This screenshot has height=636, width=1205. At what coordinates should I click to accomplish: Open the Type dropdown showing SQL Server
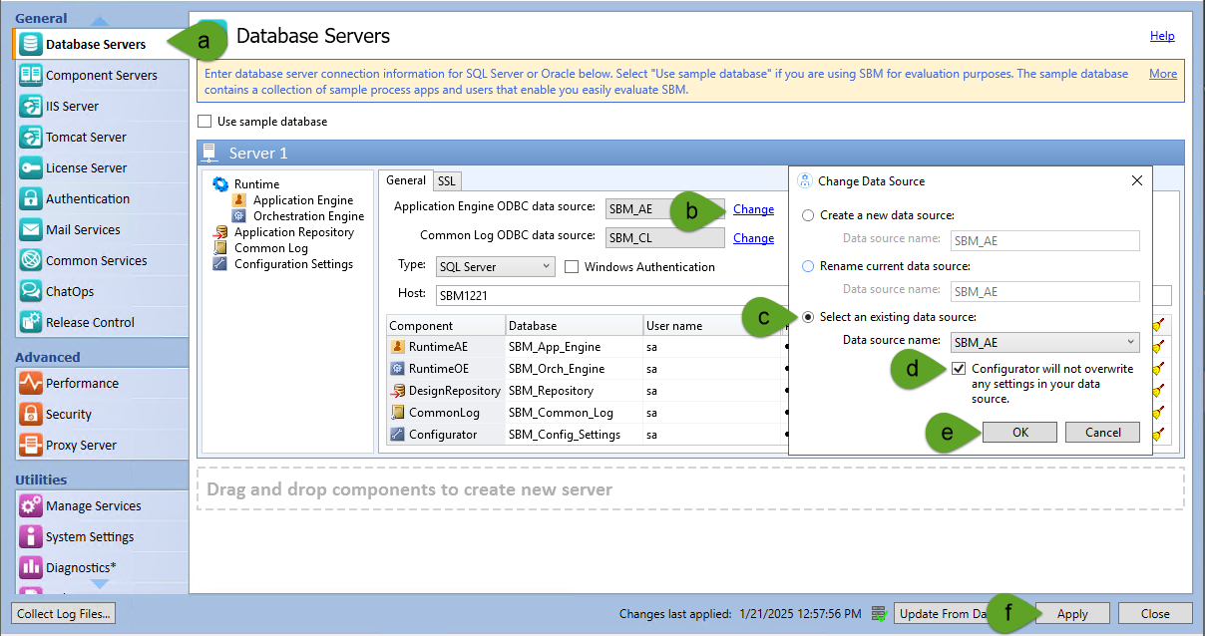[496, 267]
